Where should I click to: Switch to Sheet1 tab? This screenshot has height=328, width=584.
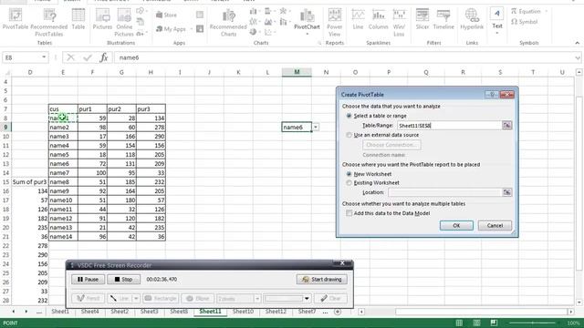click(x=60, y=312)
